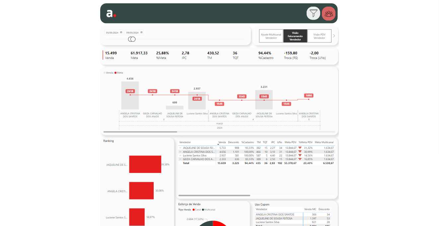Click the TM KPI value 430,52
The height and width of the screenshot is (226, 439).
pyautogui.click(x=213, y=53)
